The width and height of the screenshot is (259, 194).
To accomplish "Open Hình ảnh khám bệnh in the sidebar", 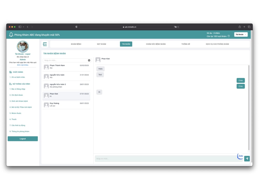I will [19, 101].
